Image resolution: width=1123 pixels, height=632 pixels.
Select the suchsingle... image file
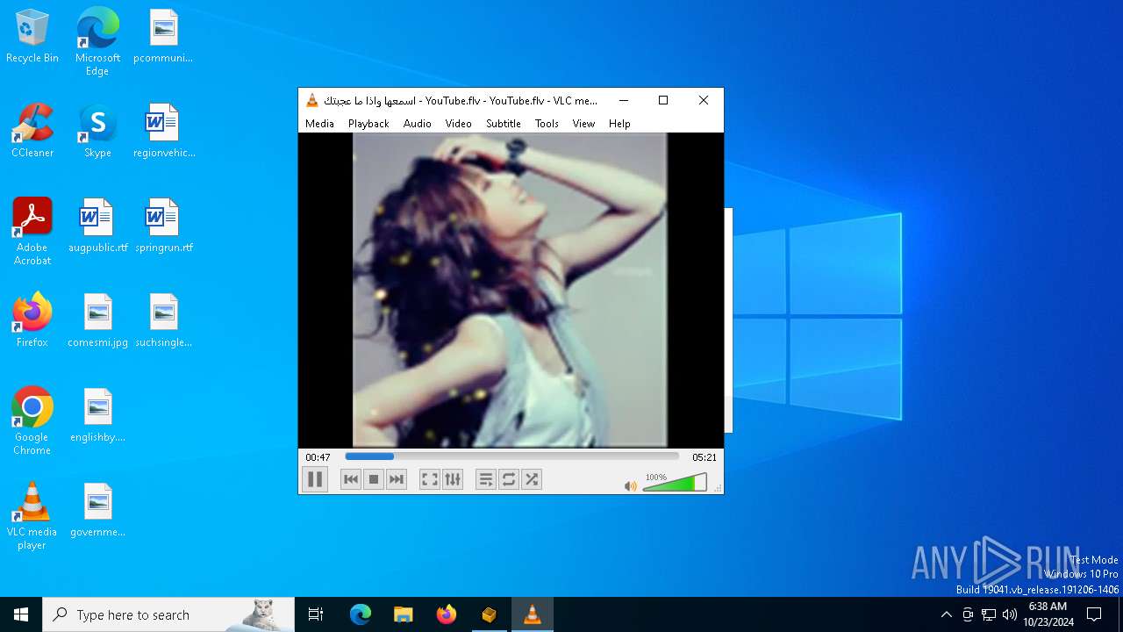[x=163, y=321]
